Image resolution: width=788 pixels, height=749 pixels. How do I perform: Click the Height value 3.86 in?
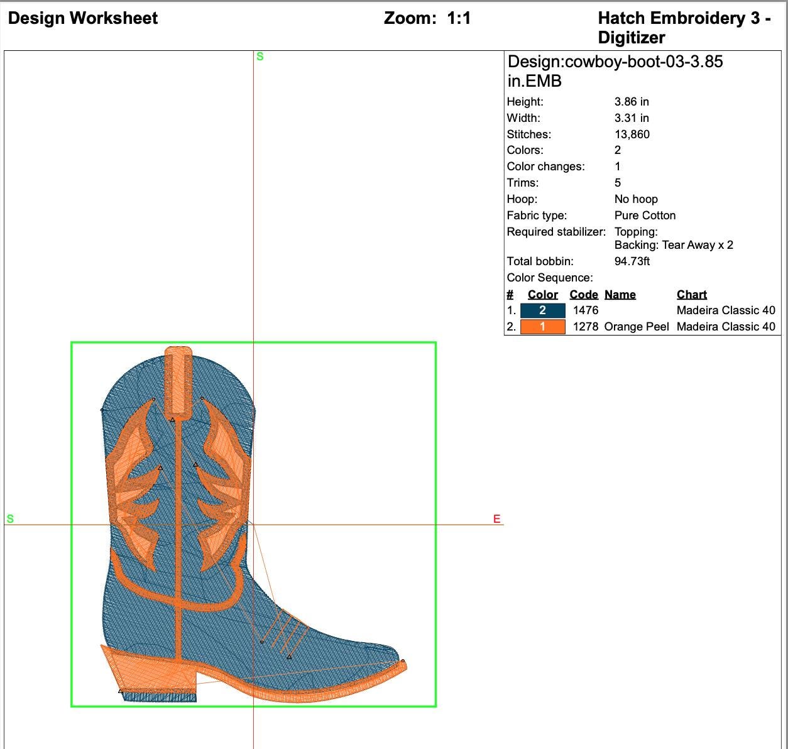tap(632, 102)
